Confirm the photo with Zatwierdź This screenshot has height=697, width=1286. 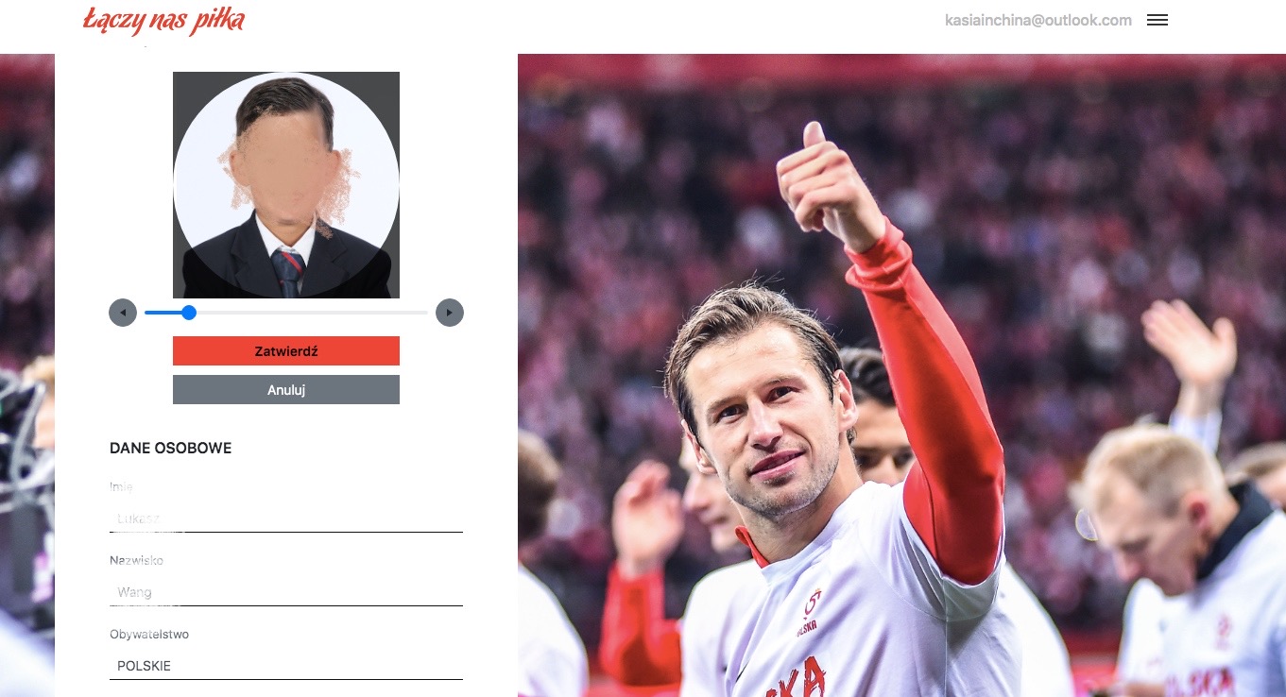pos(286,351)
